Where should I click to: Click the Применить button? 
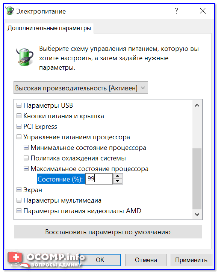click(191, 260)
